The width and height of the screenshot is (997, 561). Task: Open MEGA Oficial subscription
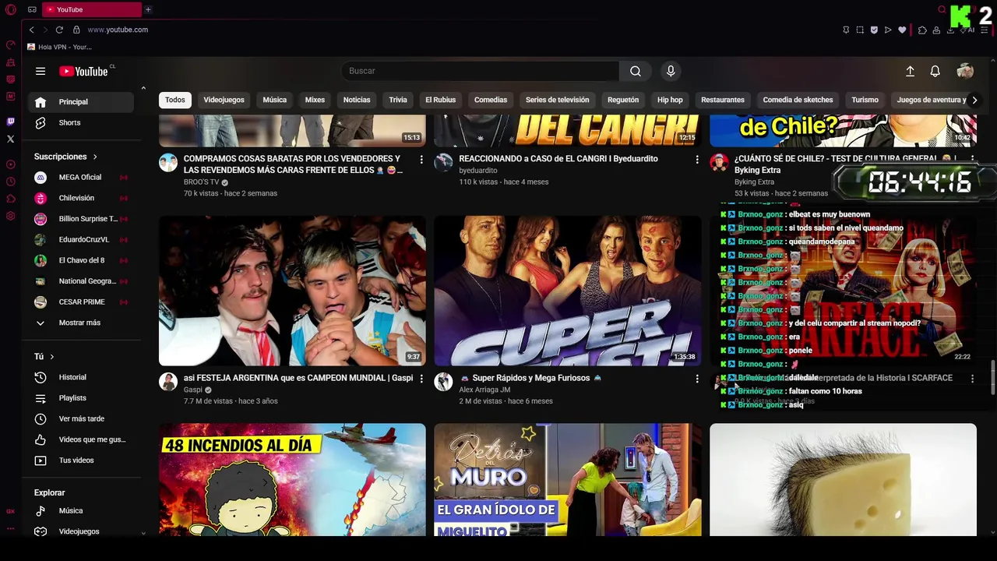click(x=81, y=178)
